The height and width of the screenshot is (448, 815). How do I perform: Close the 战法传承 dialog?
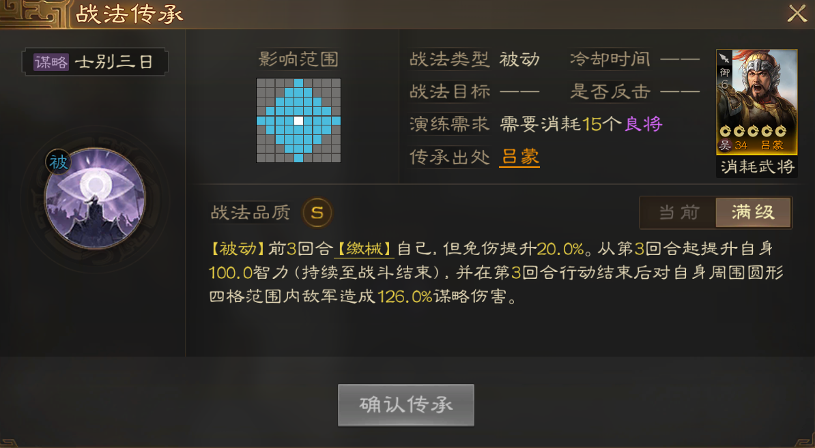coord(797,14)
